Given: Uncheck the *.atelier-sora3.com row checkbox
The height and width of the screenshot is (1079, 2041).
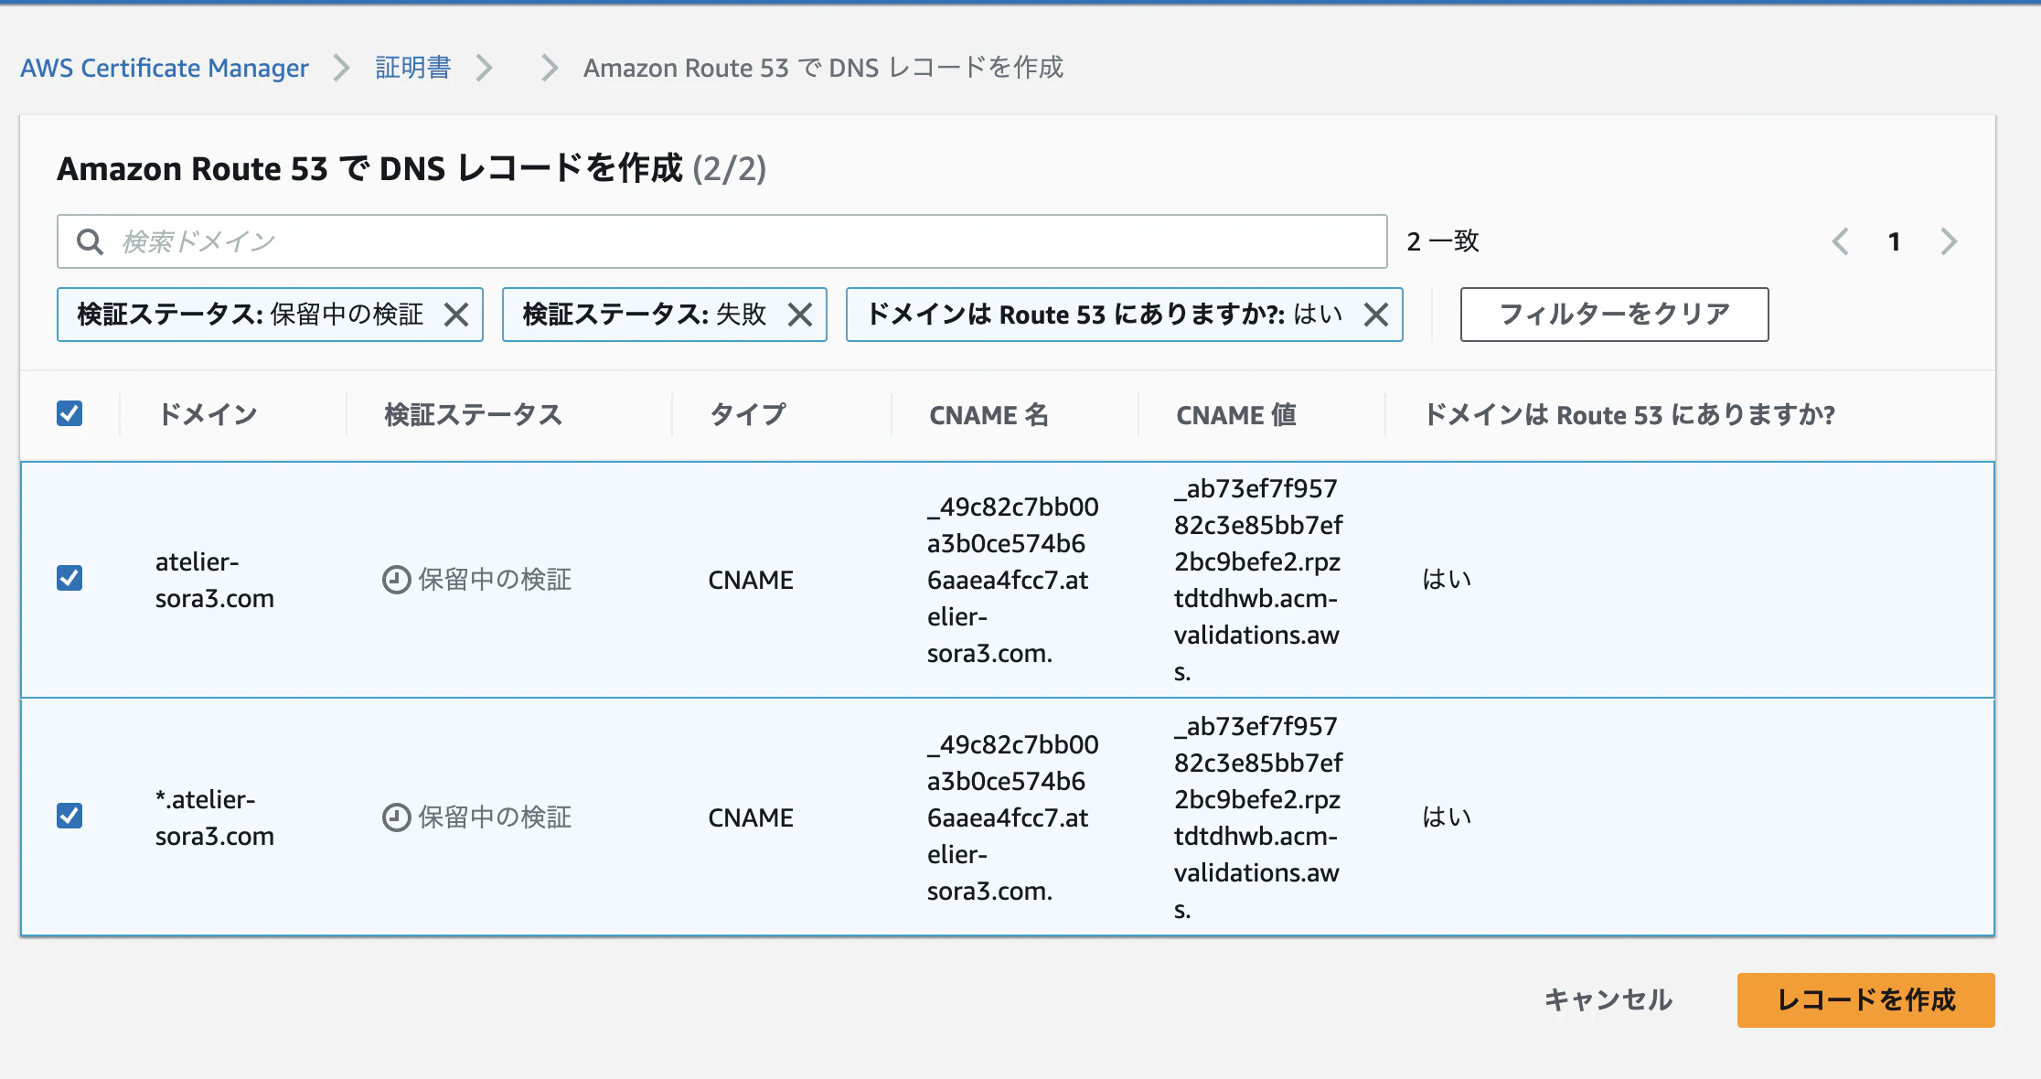Looking at the screenshot, I should click(69, 816).
